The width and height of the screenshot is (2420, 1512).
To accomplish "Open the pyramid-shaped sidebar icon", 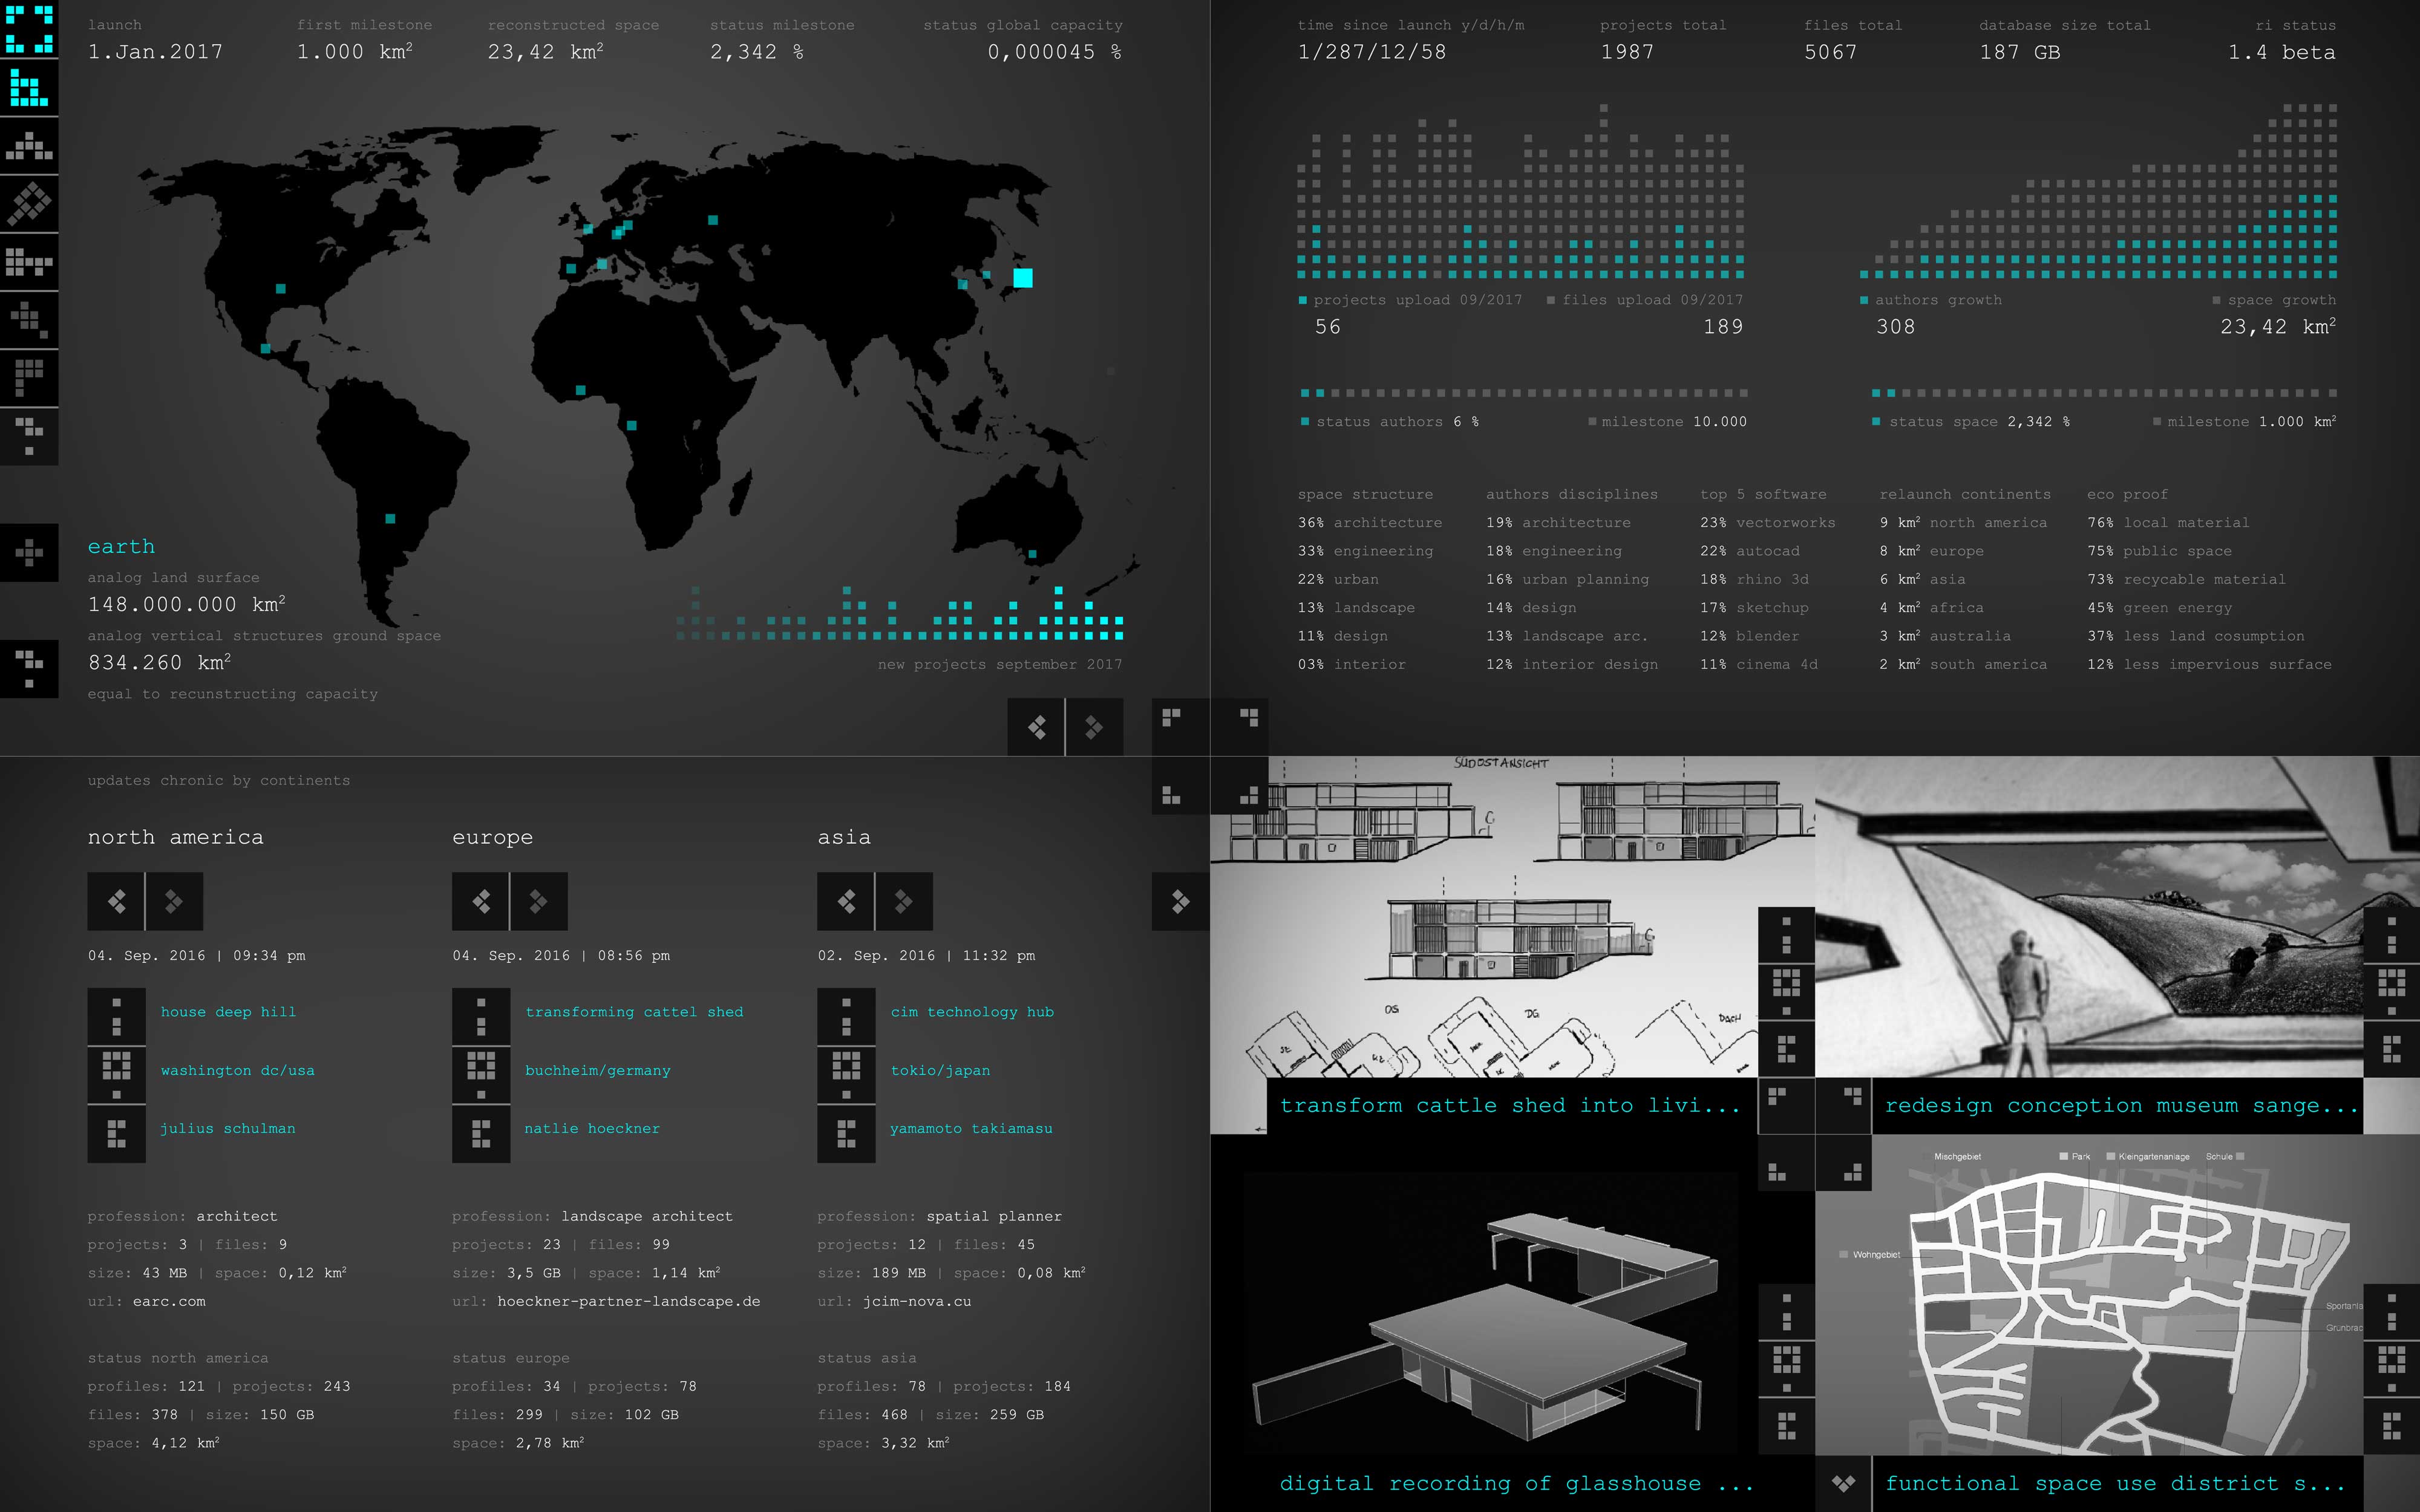I will (x=29, y=146).
